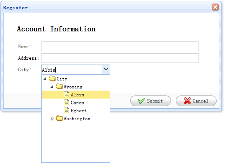Click the Egbert document icon
Image resolution: width=225 pixels, height=164 pixels.
(66, 110)
